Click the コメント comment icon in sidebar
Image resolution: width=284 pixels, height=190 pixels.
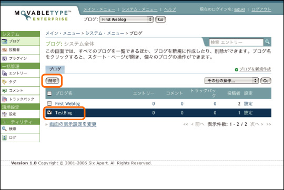(x=4, y=90)
